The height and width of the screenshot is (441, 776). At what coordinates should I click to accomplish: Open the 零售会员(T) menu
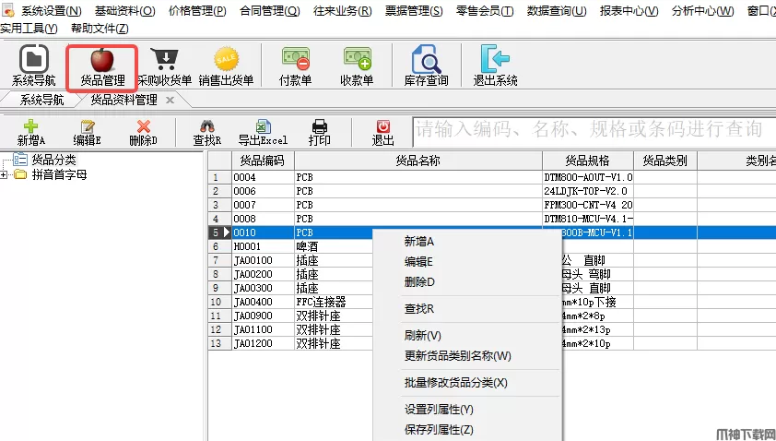click(x=485, y=11)
